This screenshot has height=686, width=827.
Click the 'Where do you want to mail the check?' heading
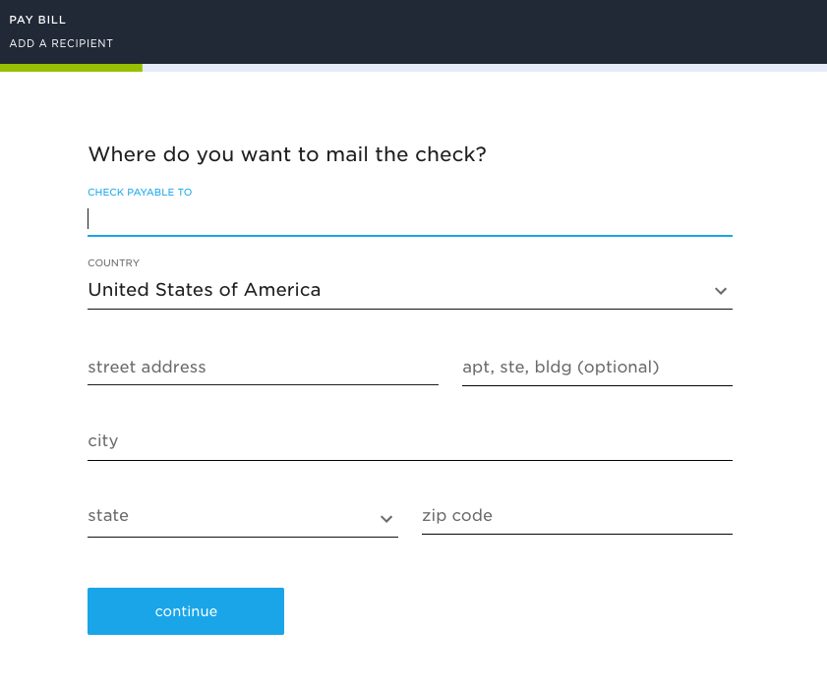(x=287, y=154)
